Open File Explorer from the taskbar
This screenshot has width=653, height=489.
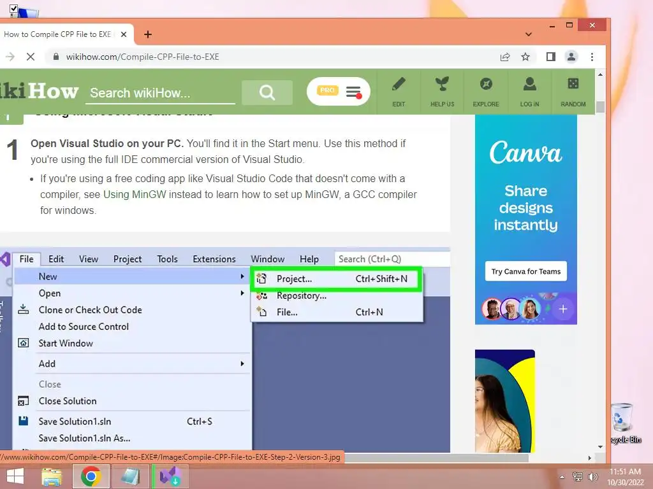click(x=52, y=476)
